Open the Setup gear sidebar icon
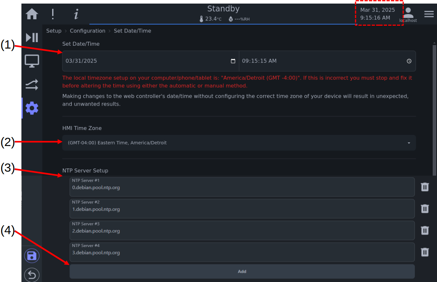 pyautogui.click(x=32, y=108)
